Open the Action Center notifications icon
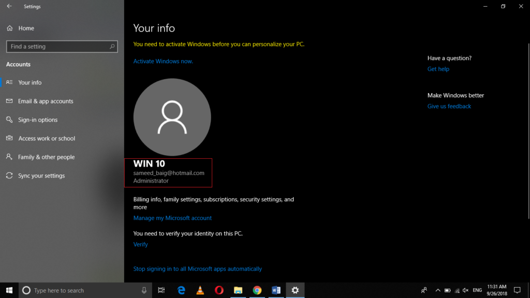 pyautogui.click(x=517, y=290)
